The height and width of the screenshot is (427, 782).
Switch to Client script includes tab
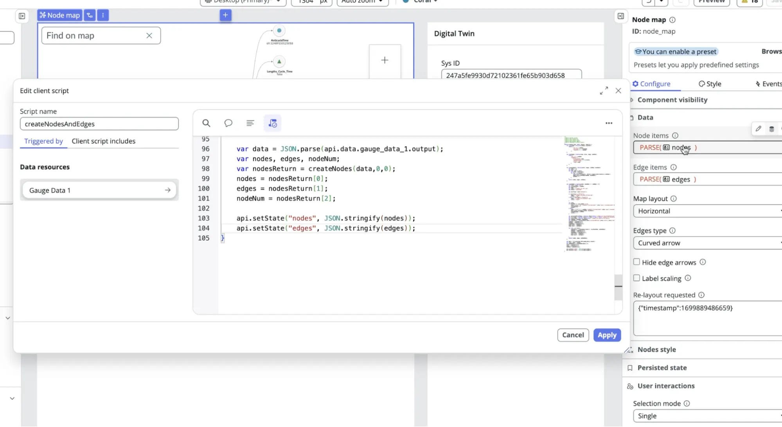103,141
